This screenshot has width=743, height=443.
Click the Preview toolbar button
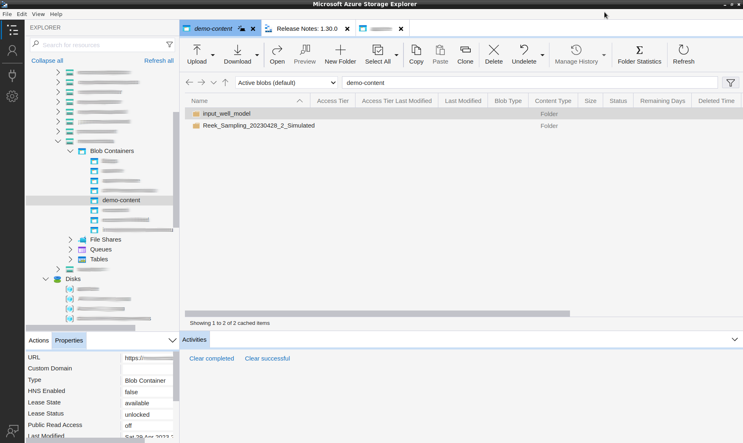pos(305,55)
